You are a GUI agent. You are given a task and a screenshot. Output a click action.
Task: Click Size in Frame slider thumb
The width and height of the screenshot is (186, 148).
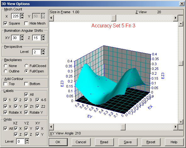(x=114, y=18)
